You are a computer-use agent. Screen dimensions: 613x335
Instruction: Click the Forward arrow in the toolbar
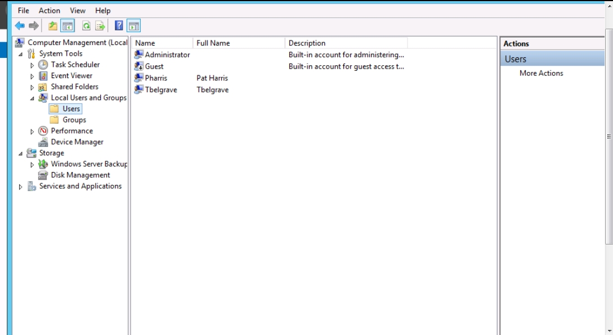[x=34, y=26]
